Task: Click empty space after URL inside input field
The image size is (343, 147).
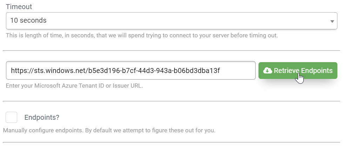Action: [238, 71]
